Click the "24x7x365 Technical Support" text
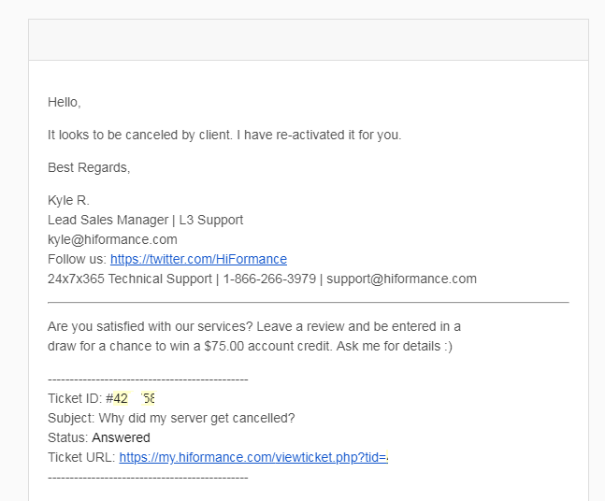 click(130, 279)
